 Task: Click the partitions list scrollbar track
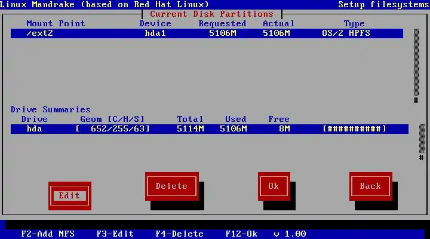point(416,62)
